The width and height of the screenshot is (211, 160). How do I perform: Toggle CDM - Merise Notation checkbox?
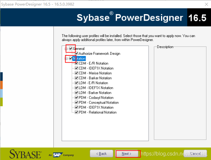pos(77,73)
